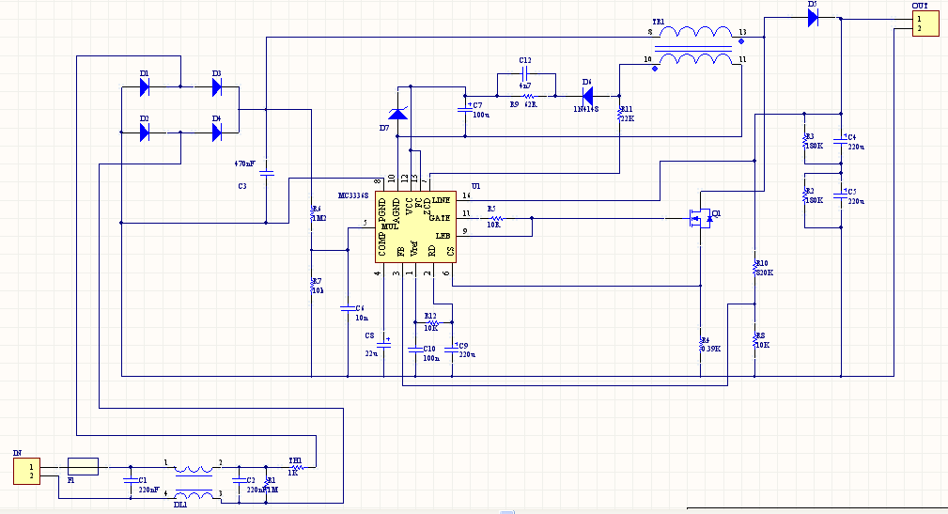Select zener diode D7 symbol
This screenshot has height=514, width=948.
point(397,113)
